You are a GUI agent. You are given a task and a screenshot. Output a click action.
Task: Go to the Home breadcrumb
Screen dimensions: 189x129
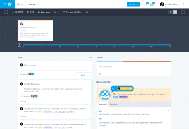[20, 4]
